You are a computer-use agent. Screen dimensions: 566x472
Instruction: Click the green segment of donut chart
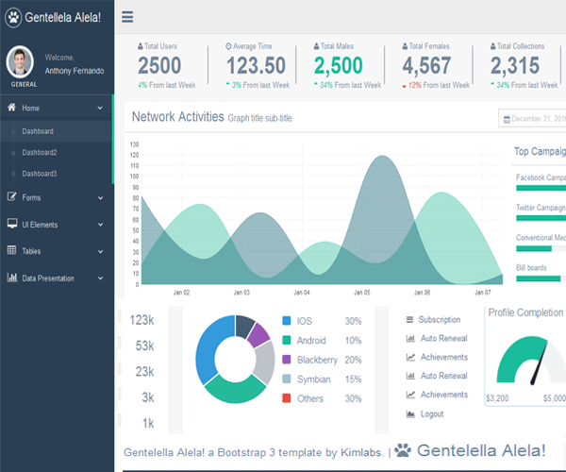235,392
